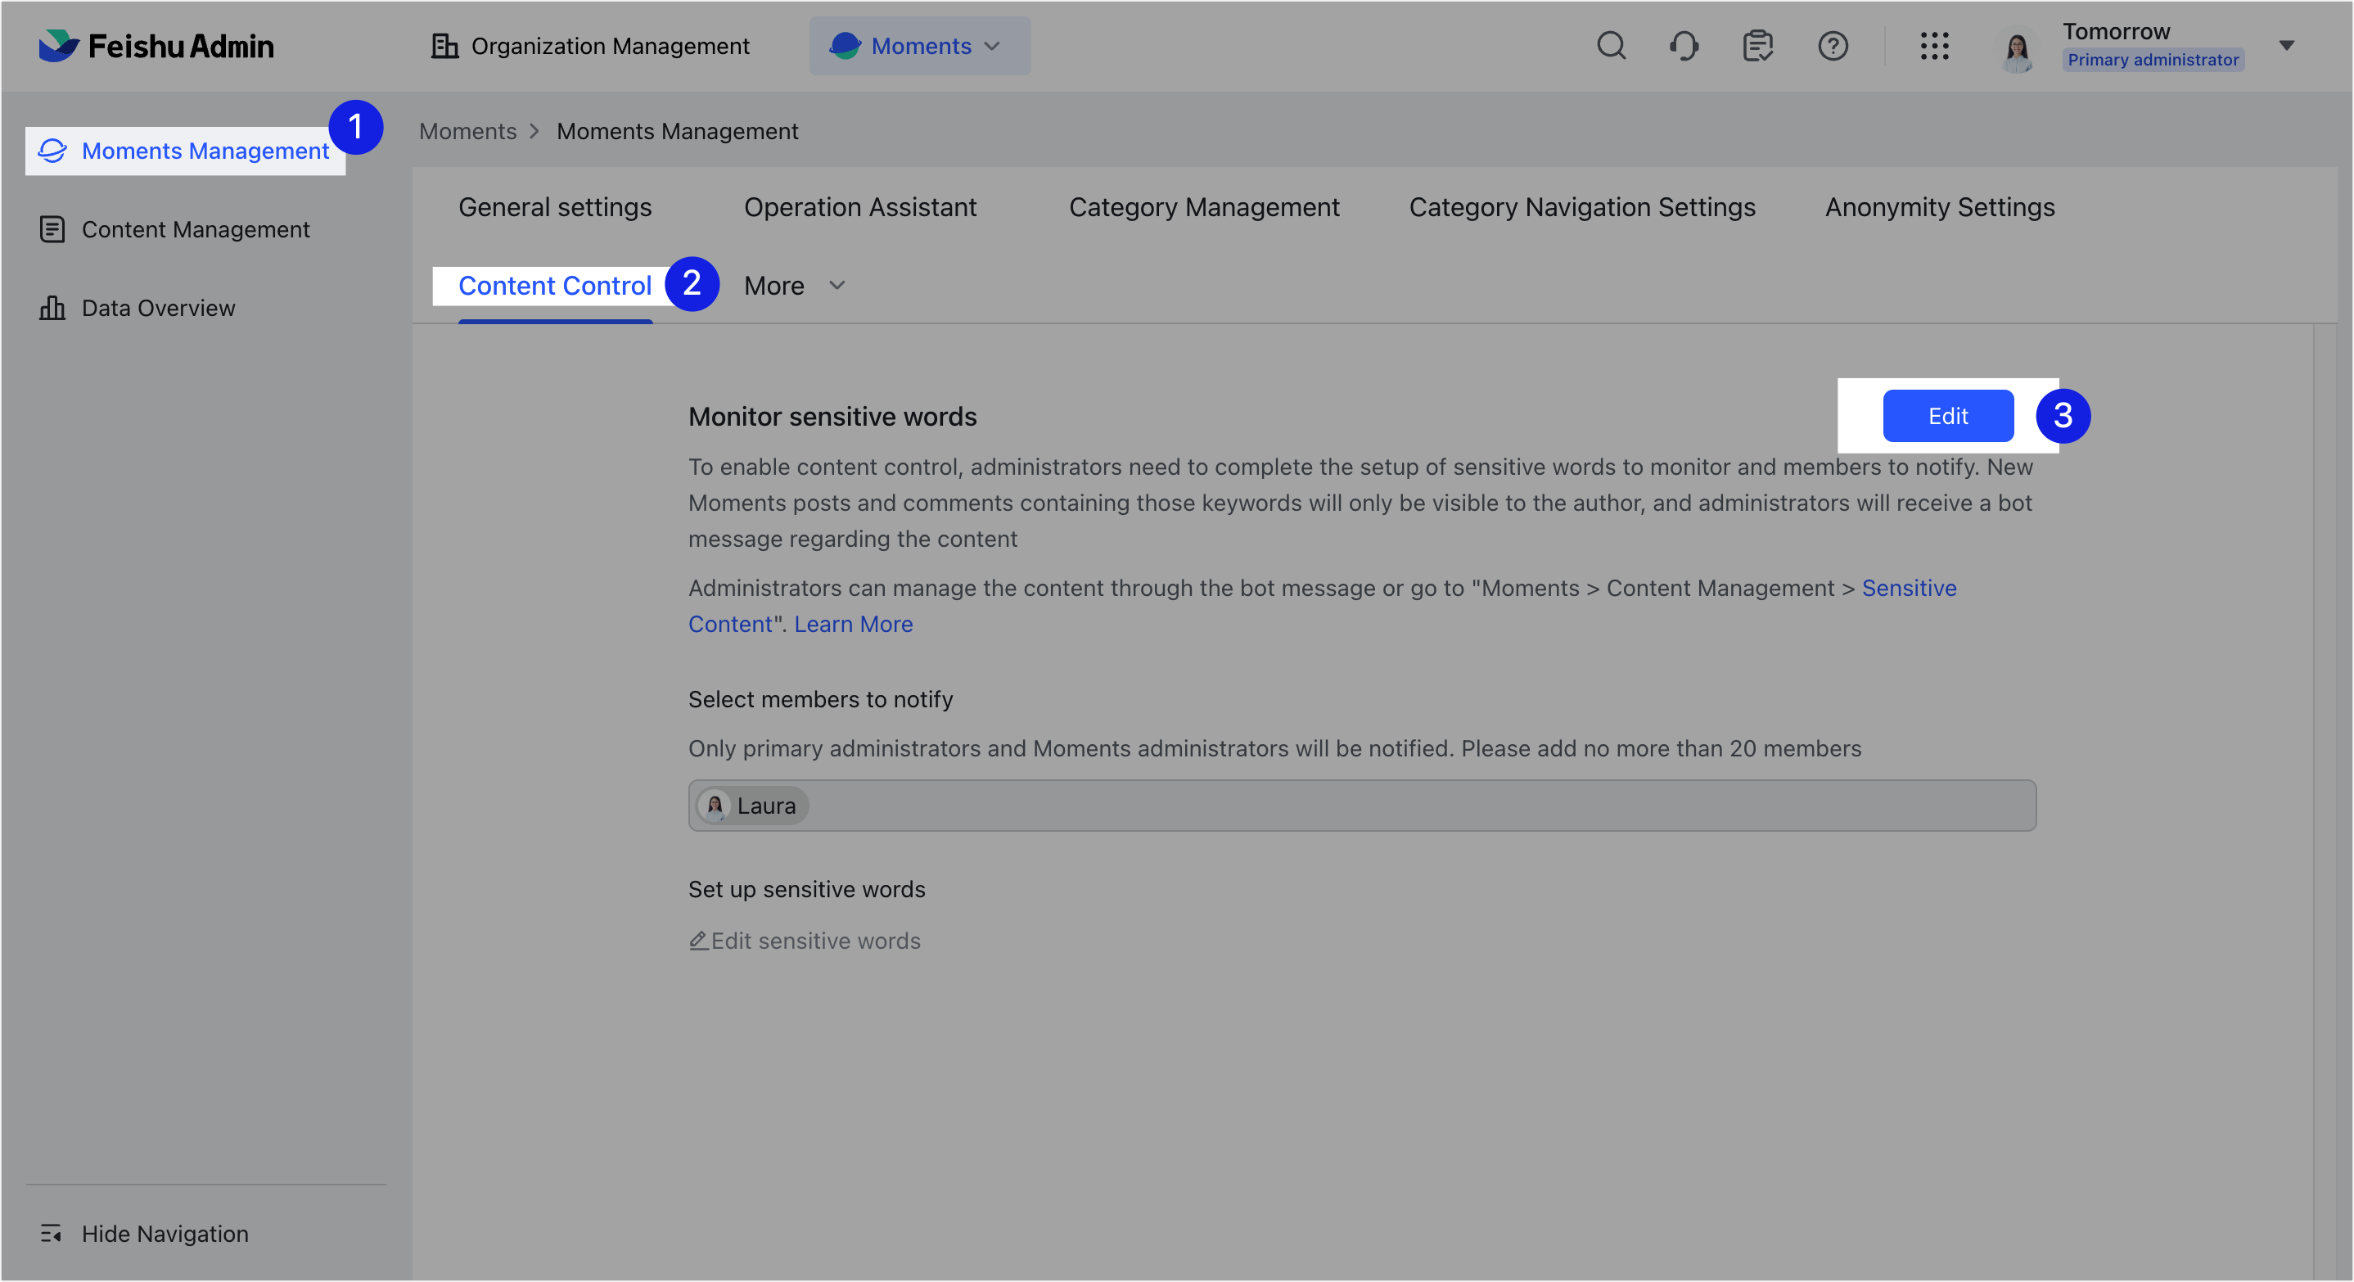Screen dimensions: 2354x1282
Task: Click the customer support headset icon
Action: click(1684, 46)
